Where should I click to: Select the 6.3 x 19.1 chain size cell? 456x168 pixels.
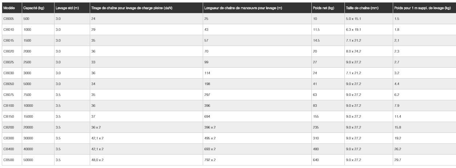click(353, 29)
